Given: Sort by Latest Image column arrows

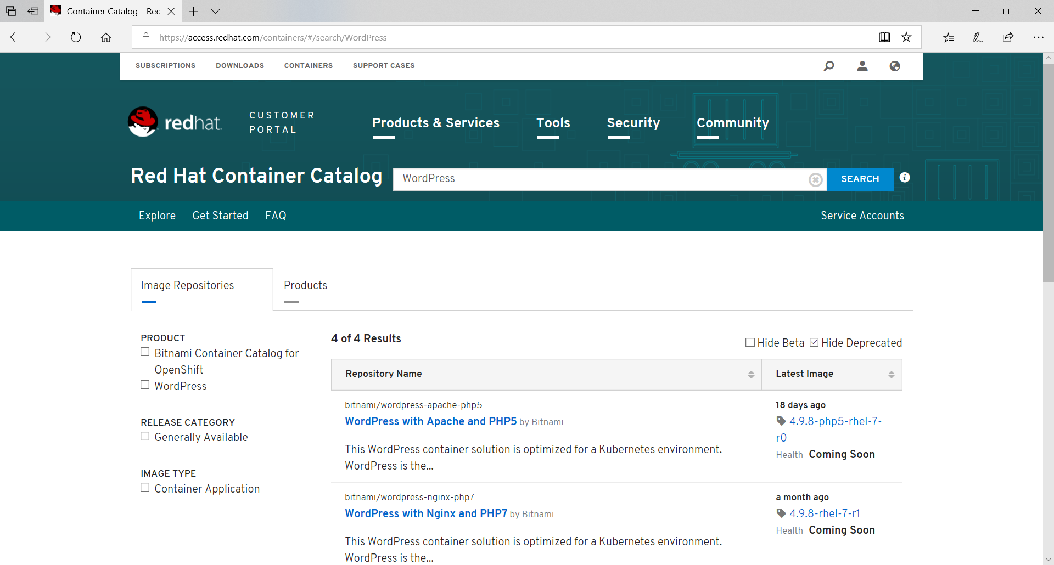Looking at the screenshot, I should (x=891, y=375).
